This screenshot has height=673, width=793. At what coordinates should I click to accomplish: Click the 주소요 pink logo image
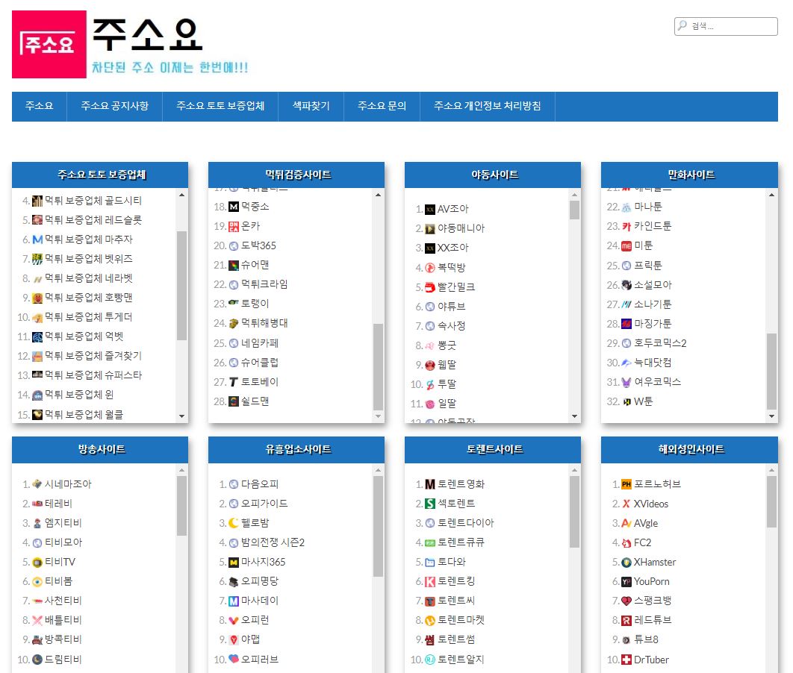(49, 45)
